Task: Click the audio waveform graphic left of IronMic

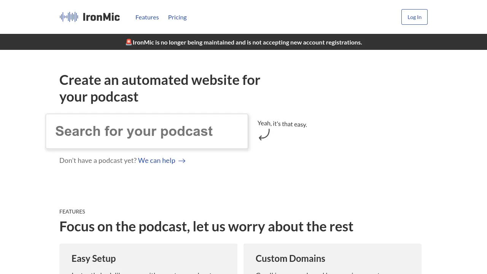Action: pos(68,17)
